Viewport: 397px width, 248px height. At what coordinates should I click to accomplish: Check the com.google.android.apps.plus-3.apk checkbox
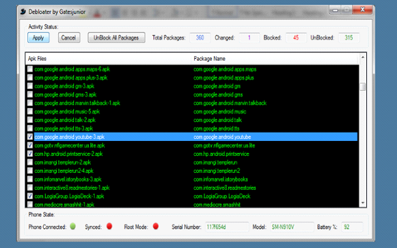tap(30, 77)
